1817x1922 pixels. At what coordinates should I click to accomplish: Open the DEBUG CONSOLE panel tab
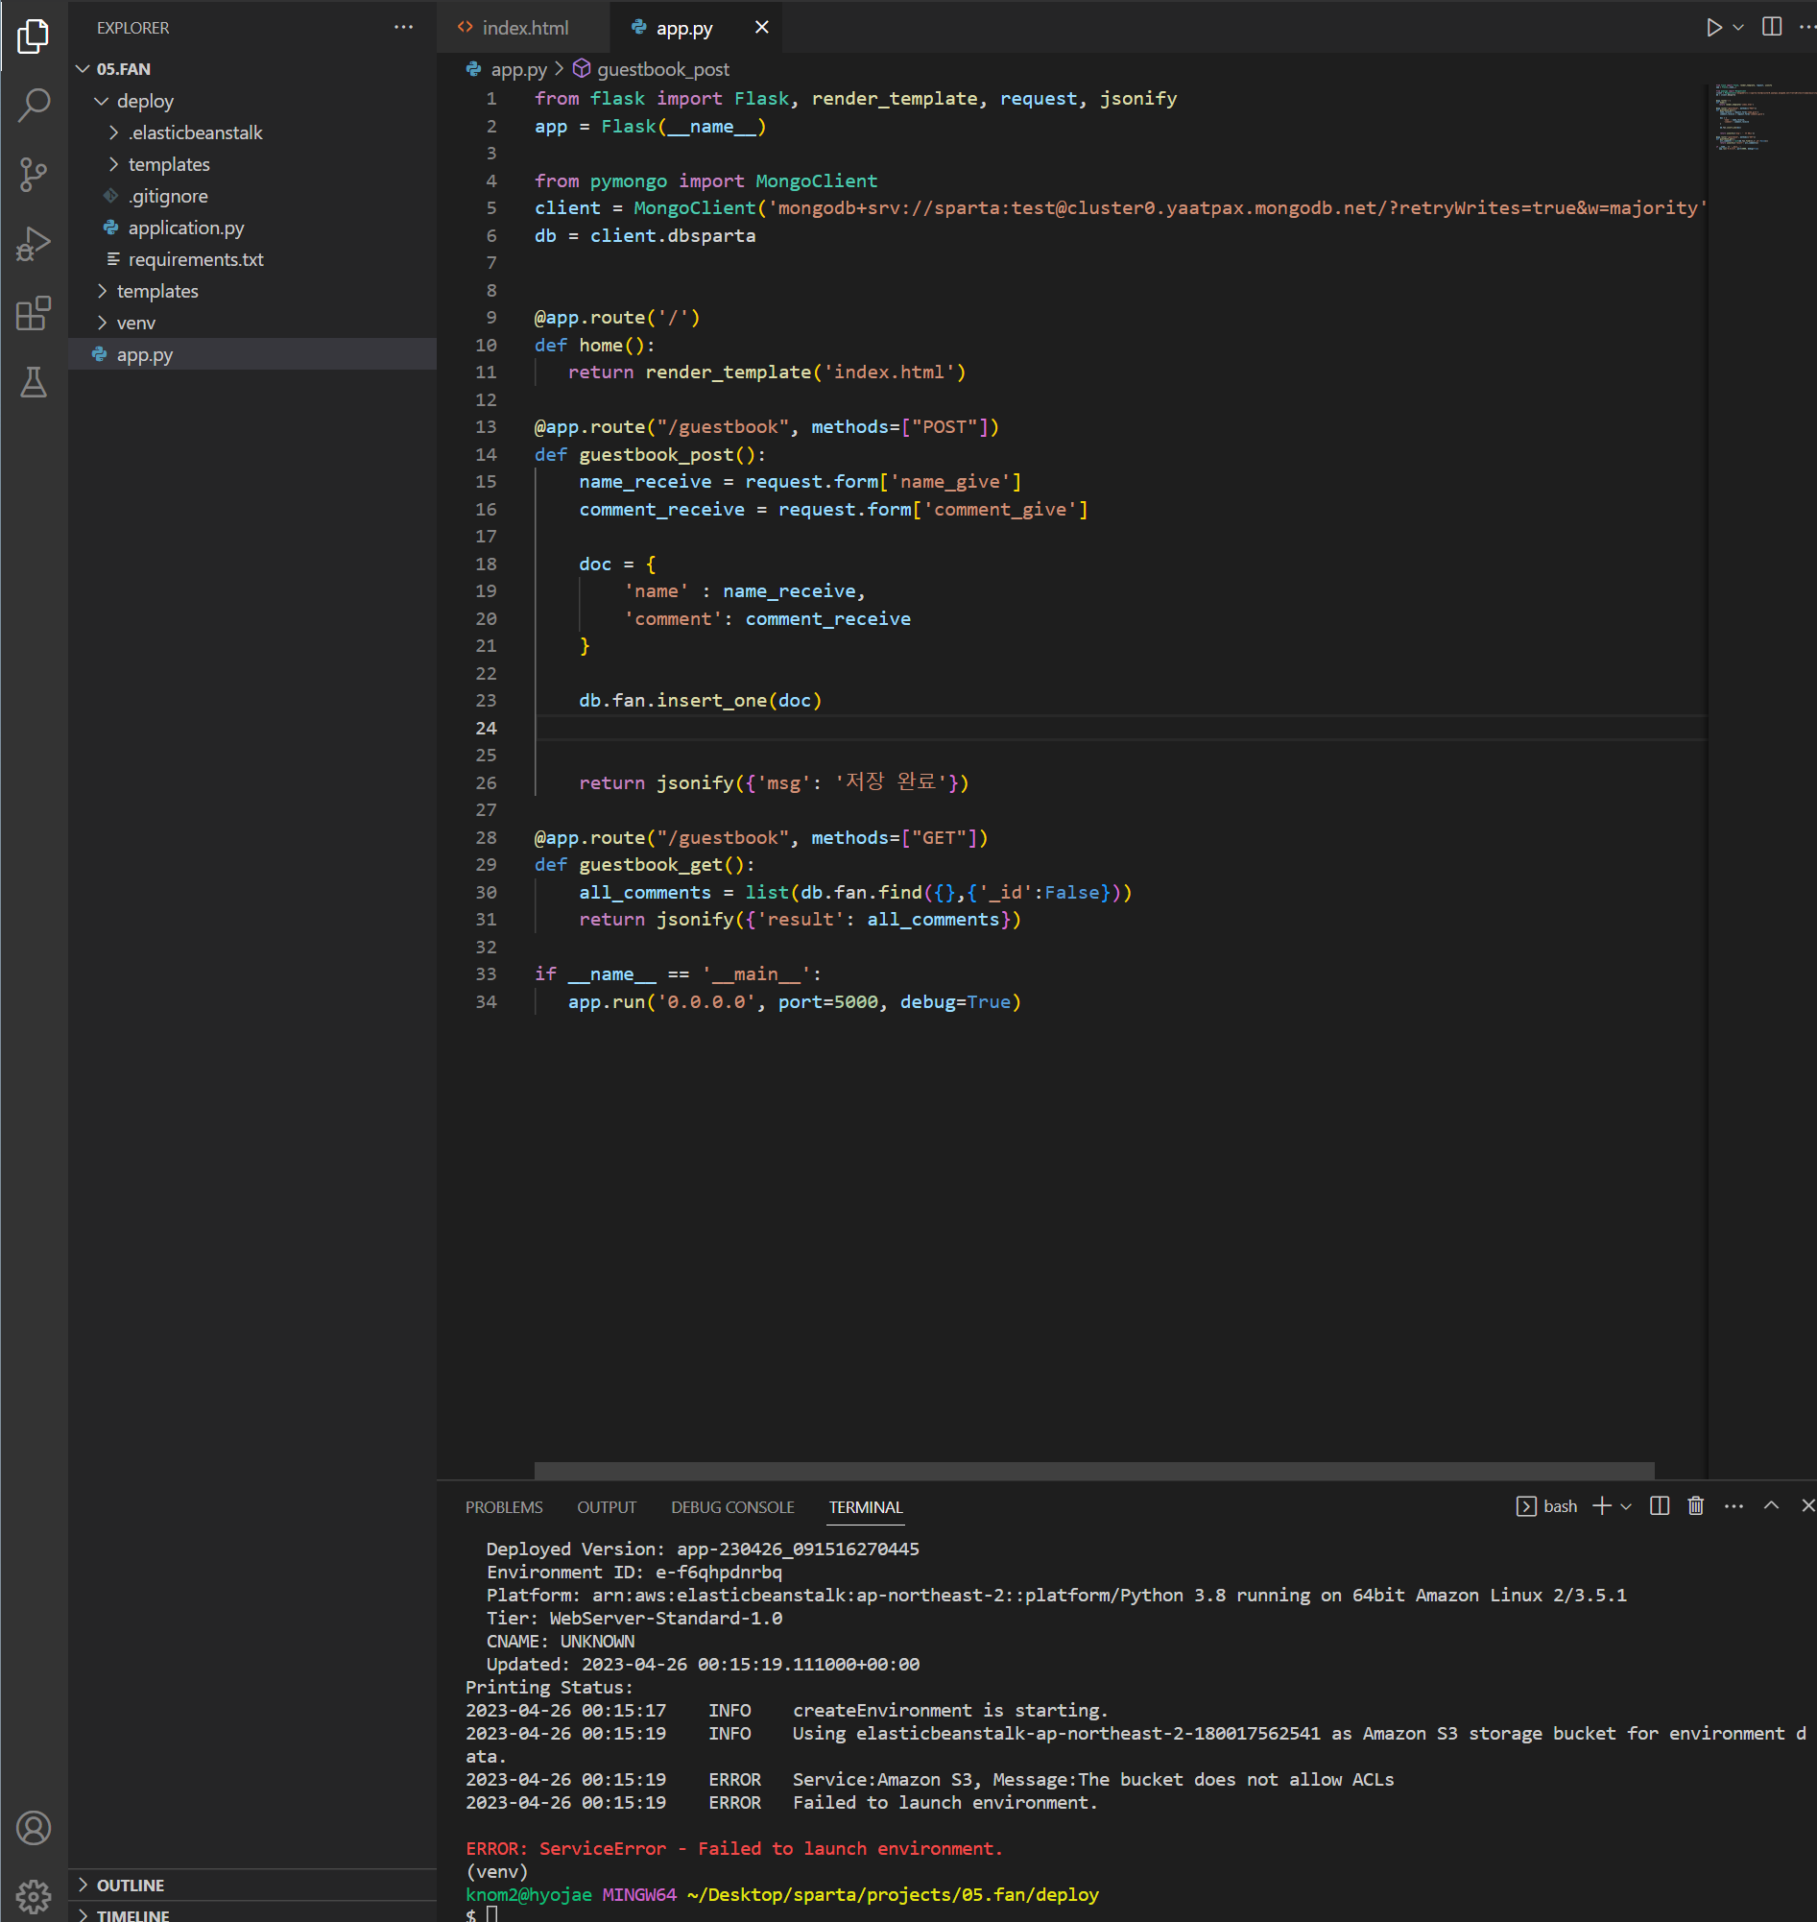click(732, 1507)
